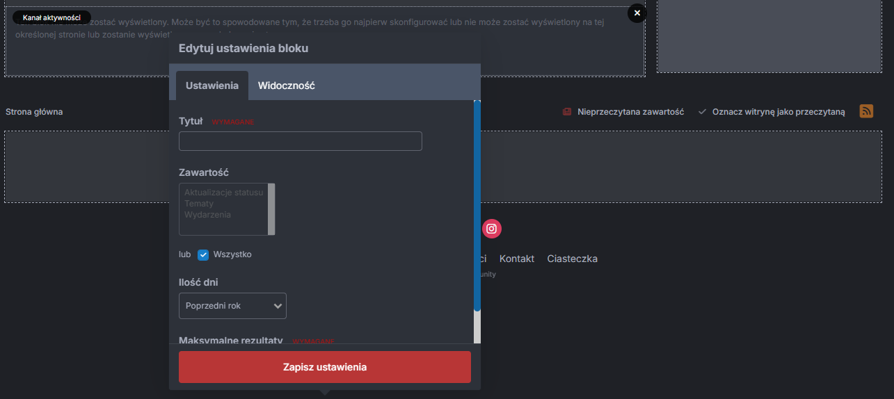Switch to the Widoczność tab
This screenshot has width=894, height=399.
click(x=286, y=85)
